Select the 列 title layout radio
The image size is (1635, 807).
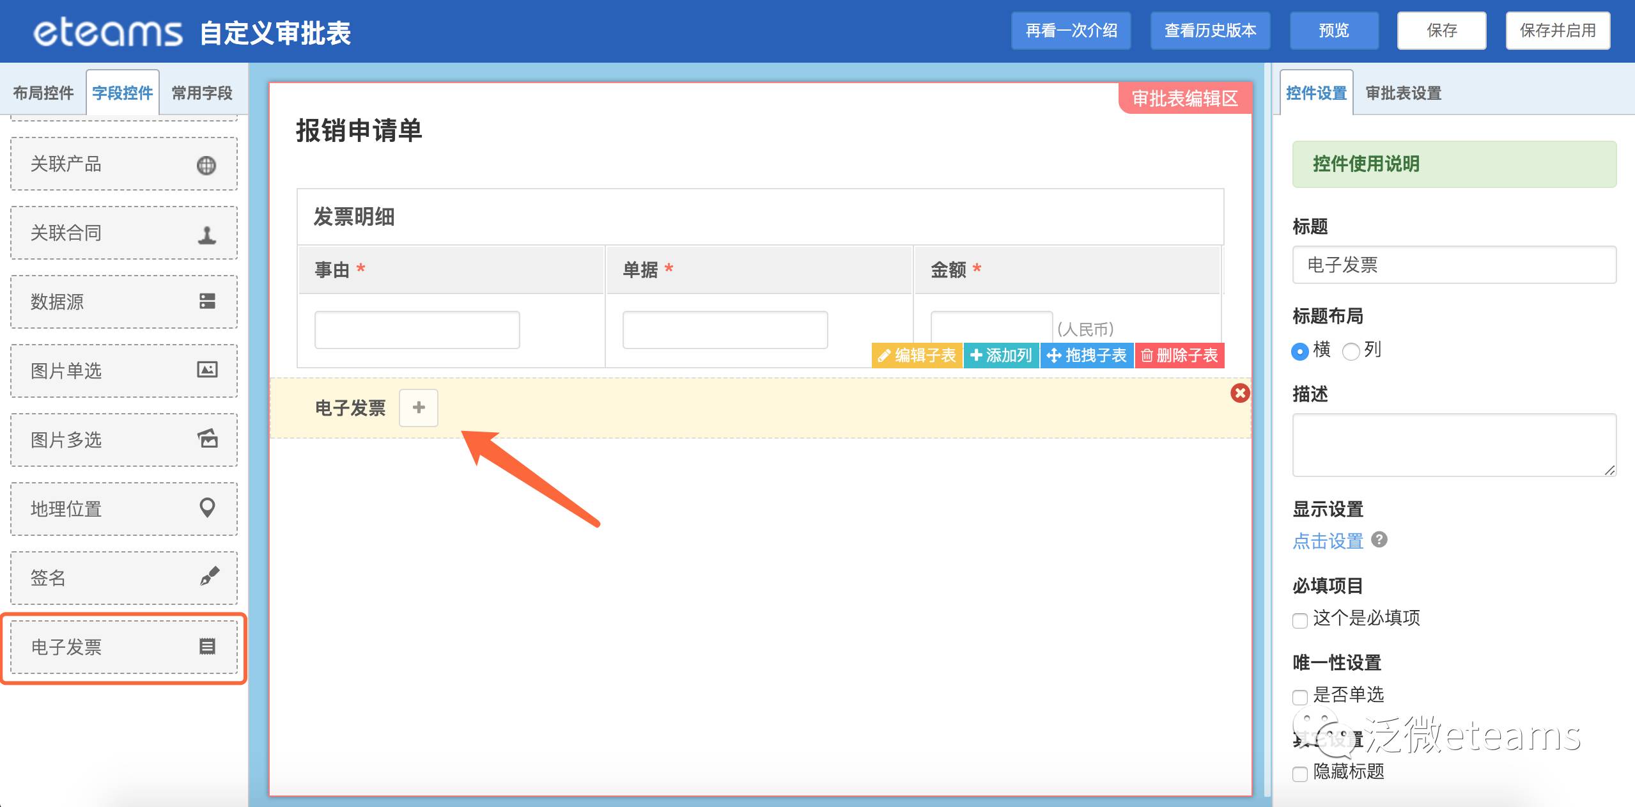1351,351
